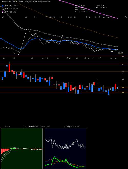Click the 'MACD:' panel heading
Viewport: 128px width, 169px height.
click(8, 126)
